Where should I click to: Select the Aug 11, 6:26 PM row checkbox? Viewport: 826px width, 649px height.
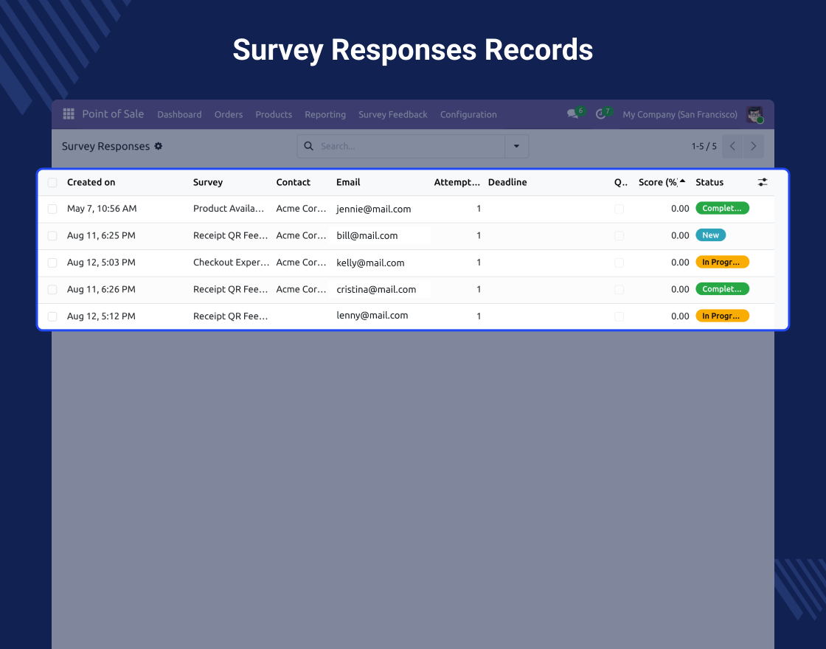point(52,290)
